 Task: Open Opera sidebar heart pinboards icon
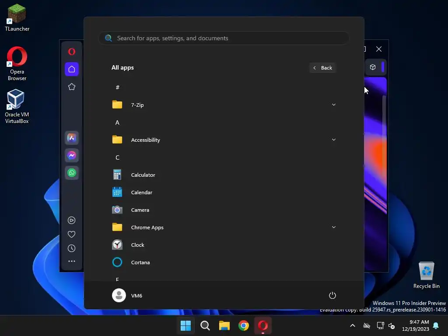click(71, 234)
